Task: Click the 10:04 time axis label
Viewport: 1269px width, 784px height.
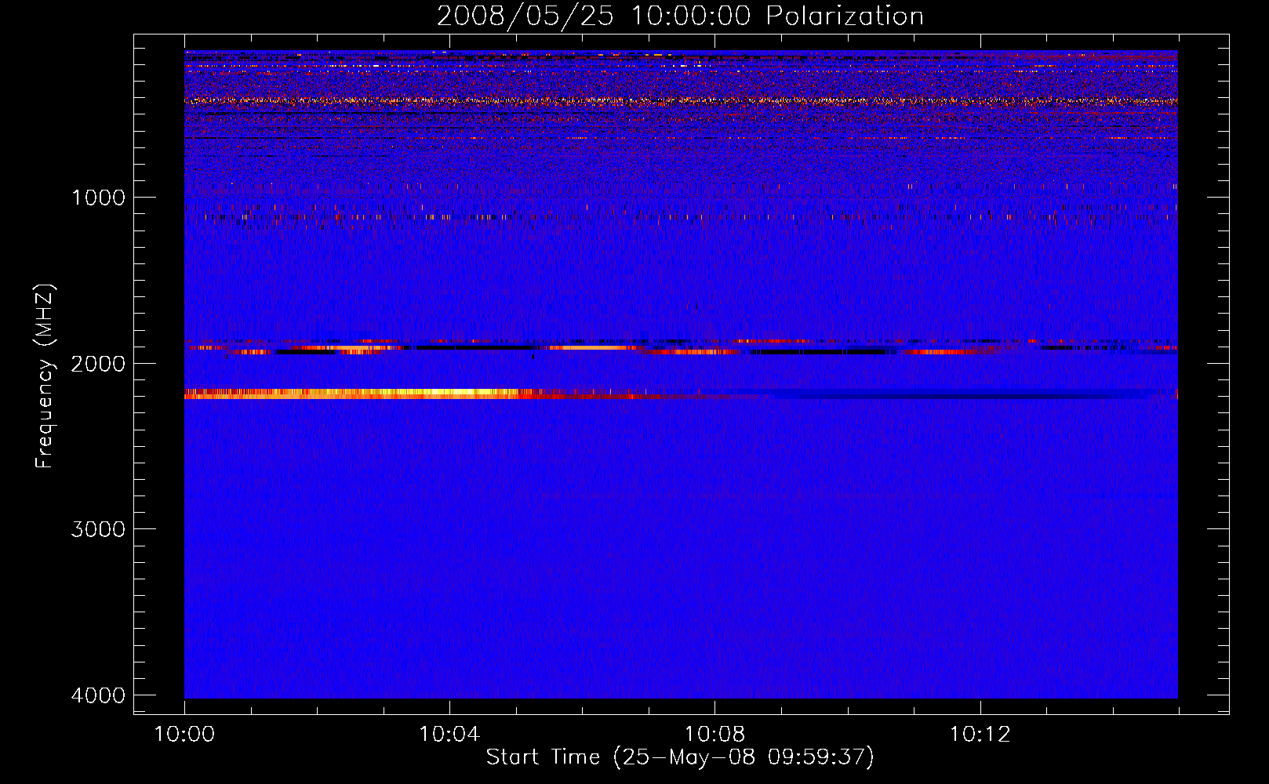Action: click(449, 735)
